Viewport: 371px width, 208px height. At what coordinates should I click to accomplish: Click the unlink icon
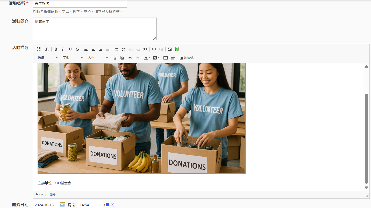pos(161,49)
